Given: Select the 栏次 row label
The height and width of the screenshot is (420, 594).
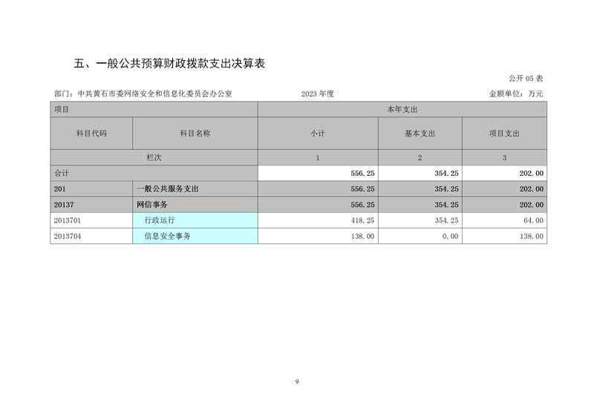Looking at the screenshot, I should (154, 157).
